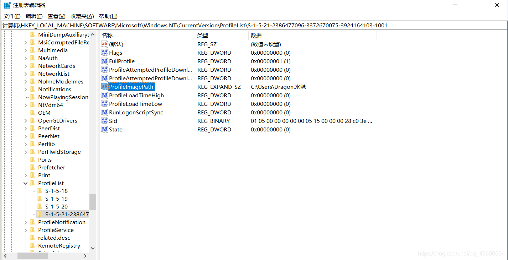Select the related.desc key in tree
Screen dimensions: 508x260
point(54,238)
